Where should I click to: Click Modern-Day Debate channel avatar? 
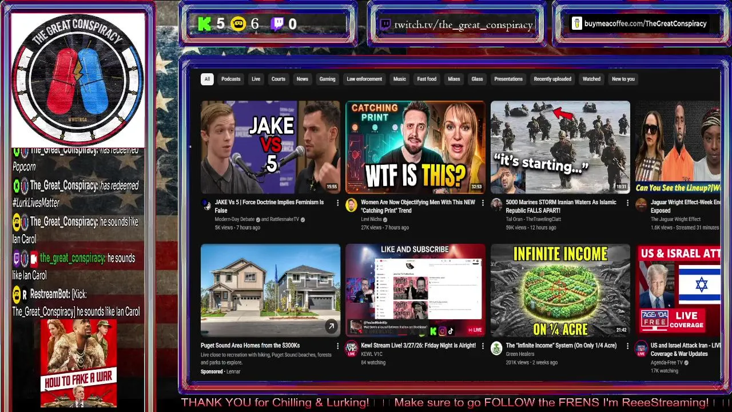206,205
